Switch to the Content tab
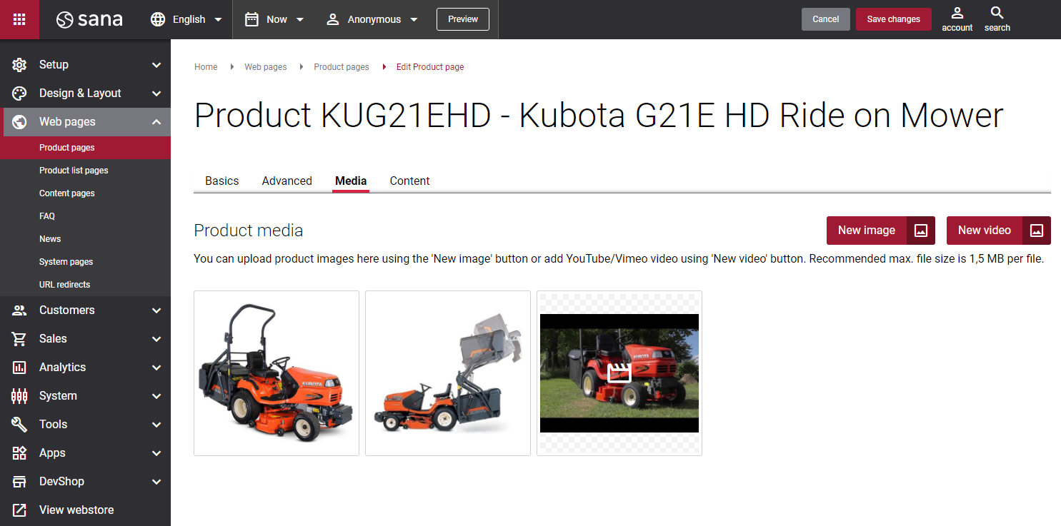Image resolution: width=1061 pixels, height=526 pixels. coord(409,181)
